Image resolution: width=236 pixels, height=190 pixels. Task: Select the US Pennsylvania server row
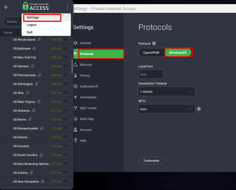point(37,75)
